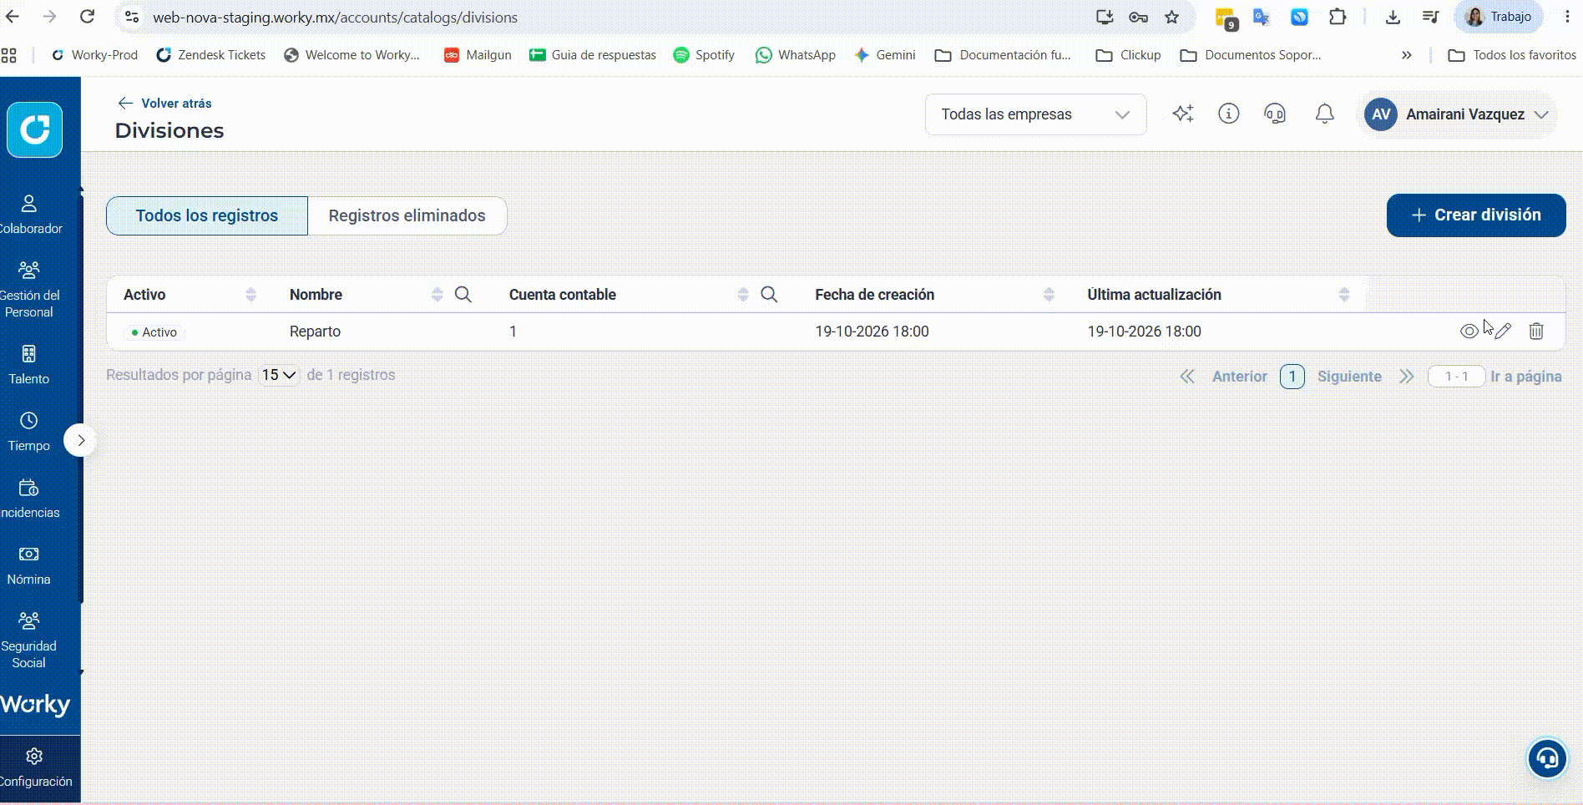
Task: Open Incidencias module in sidebar
Action: 29,499
